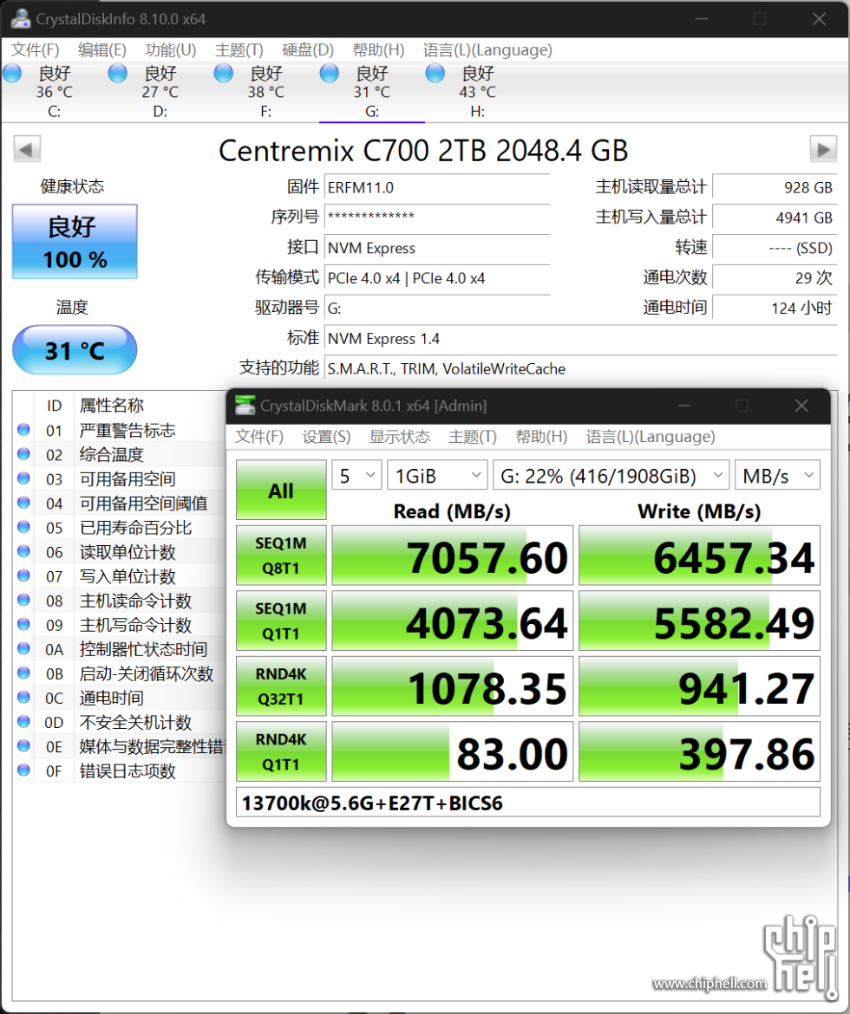Screen dimensions: 850x1014
Task: Click the comment field reading 13700k@5.6G+E27T+BICS6
Action: pyautogui.click(x=528, y=803)
